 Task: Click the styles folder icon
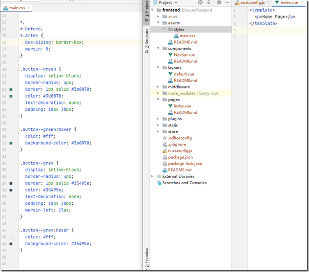[170, 29]
